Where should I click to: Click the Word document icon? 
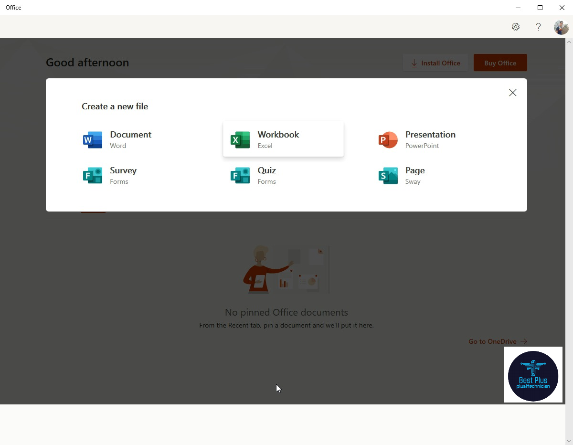coord(93,140)
